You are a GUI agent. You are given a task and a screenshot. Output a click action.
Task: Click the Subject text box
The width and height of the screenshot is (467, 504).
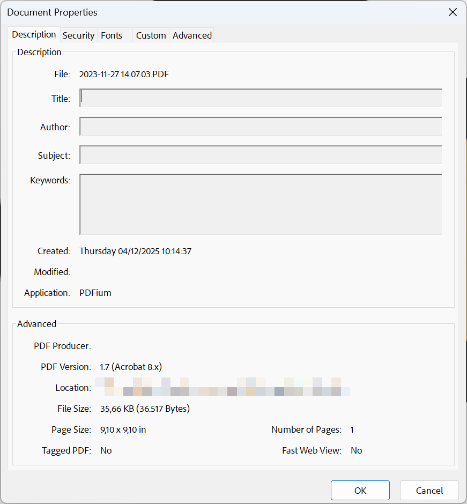pyautogui.click(x=261, y=155)
